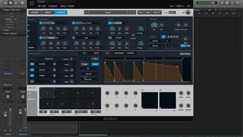Open the Quality Great dropdown

172,13
